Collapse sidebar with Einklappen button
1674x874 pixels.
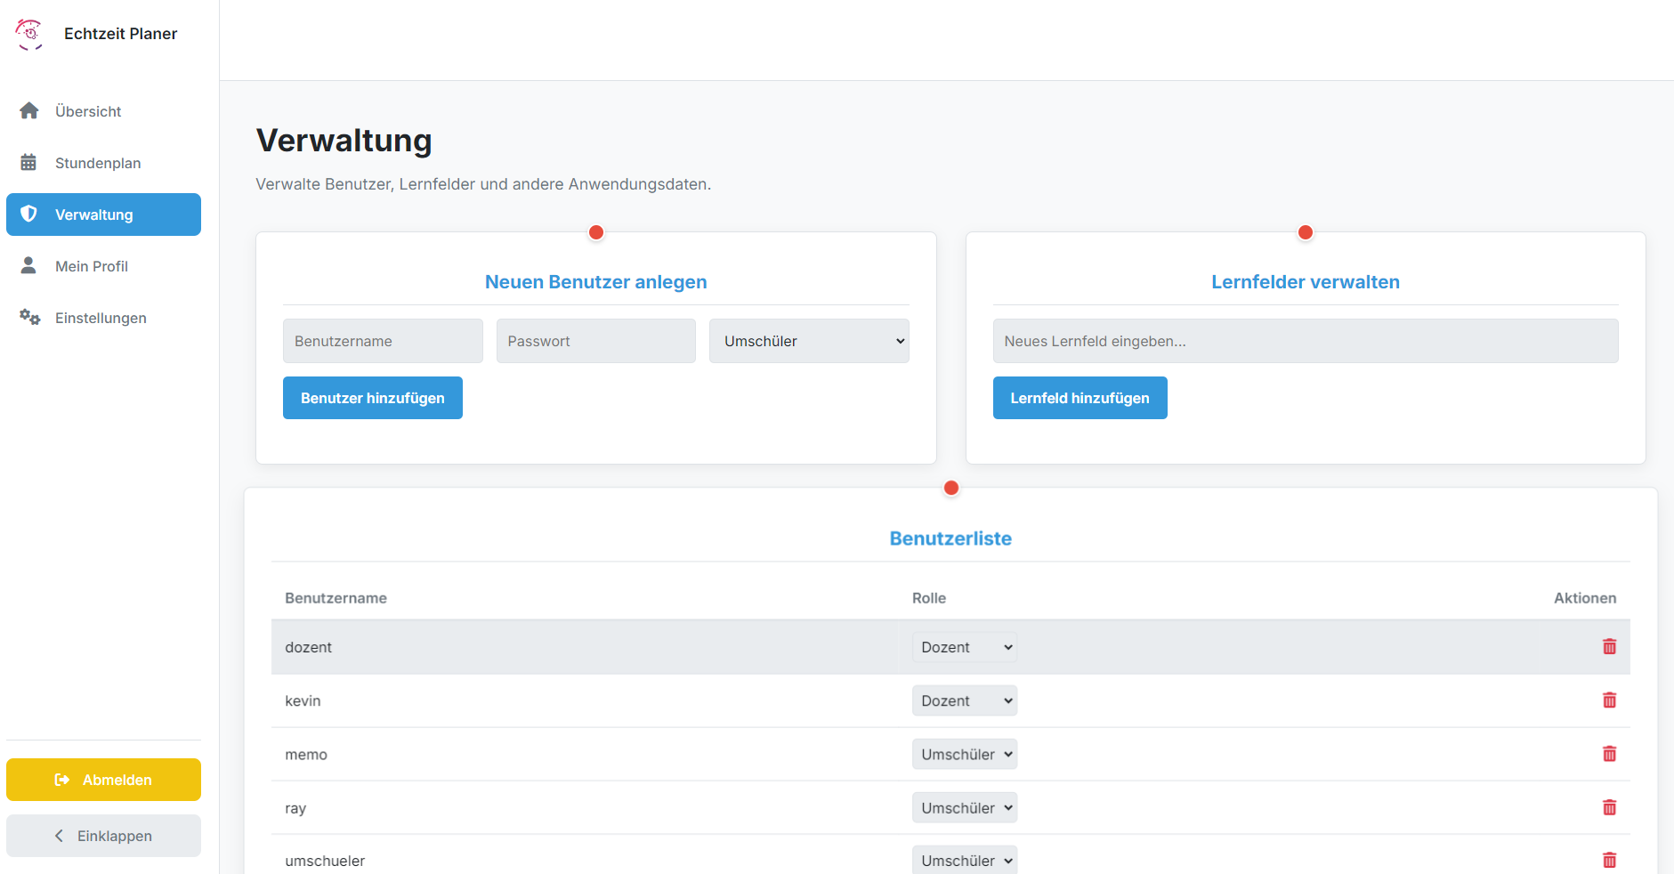[103, 836]
